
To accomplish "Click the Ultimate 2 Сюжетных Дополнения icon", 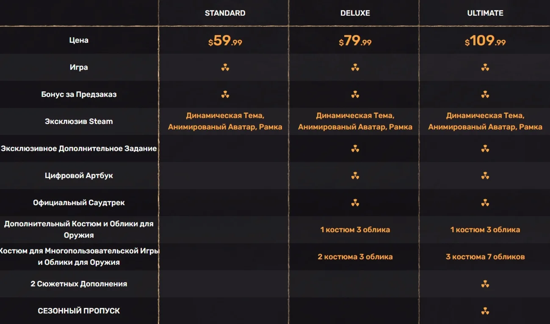I will (x=485, y=284).
